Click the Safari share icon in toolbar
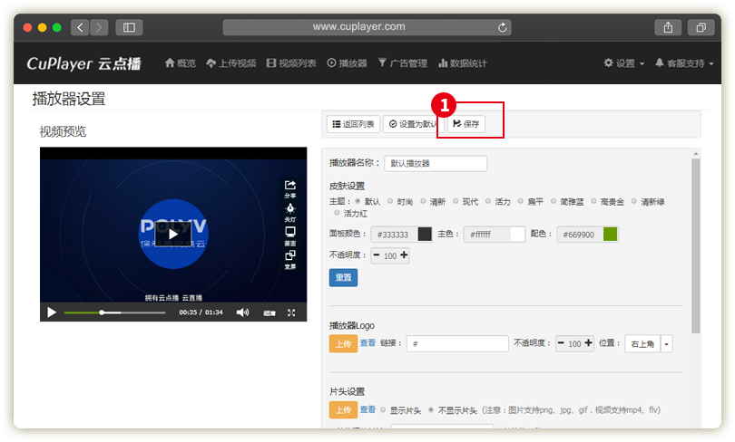Screen dimensions: 735x442 [x=668, y=27]
